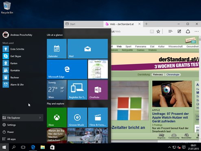The height and width of the screenshot is (151, 201).
Task: Show hidden system tray icons
Action: 170,147
